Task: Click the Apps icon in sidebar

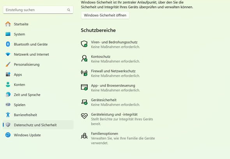Action: [x=8, y=74]
